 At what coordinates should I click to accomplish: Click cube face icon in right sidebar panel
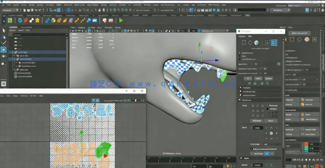[x=307, y=39]
